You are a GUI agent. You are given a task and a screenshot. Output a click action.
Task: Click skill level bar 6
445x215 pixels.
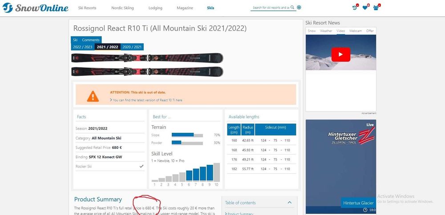click(189, 175)
